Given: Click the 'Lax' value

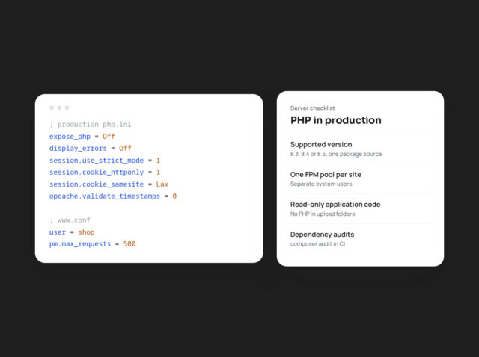Looking at the screenshot, I should [162, 184].
